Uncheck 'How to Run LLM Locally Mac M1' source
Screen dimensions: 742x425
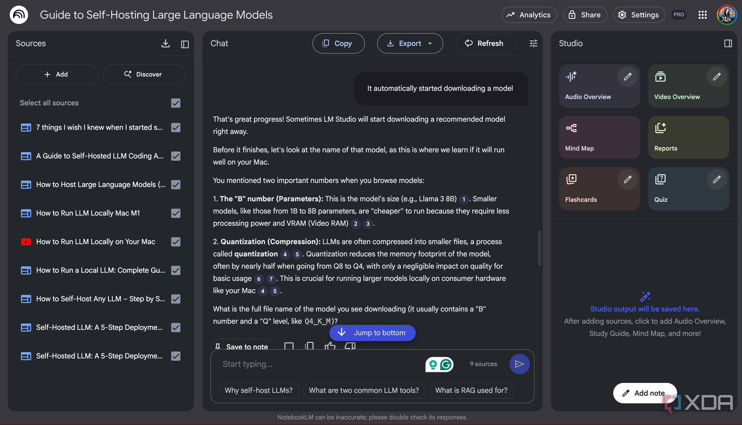176,213
